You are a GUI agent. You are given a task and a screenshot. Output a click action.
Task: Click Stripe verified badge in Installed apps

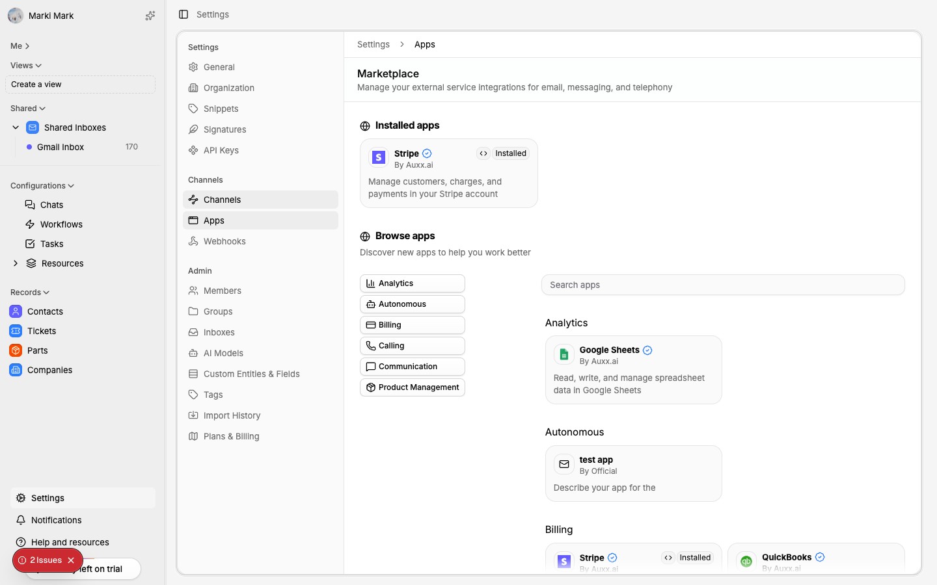[x=427, y=153]
